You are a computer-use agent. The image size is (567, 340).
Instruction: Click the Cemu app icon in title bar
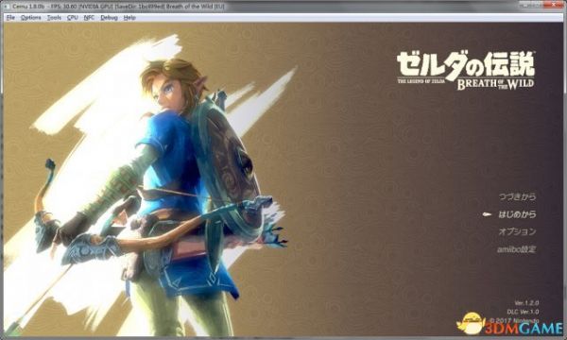[7, 7]
